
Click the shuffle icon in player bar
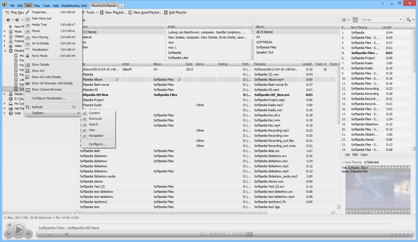pos(219,234)
